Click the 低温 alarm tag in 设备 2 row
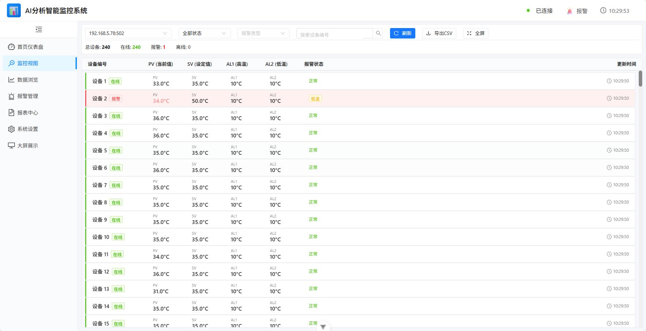 tap(315, 99)
